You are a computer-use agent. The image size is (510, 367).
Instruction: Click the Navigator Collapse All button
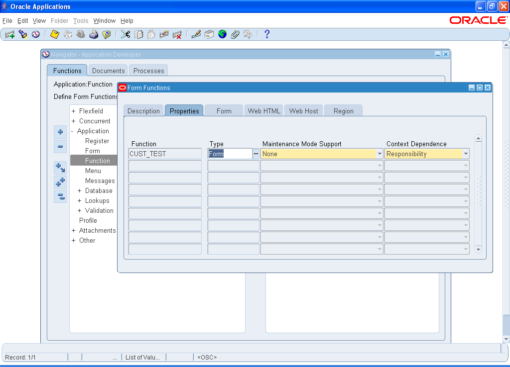[60, 196]
